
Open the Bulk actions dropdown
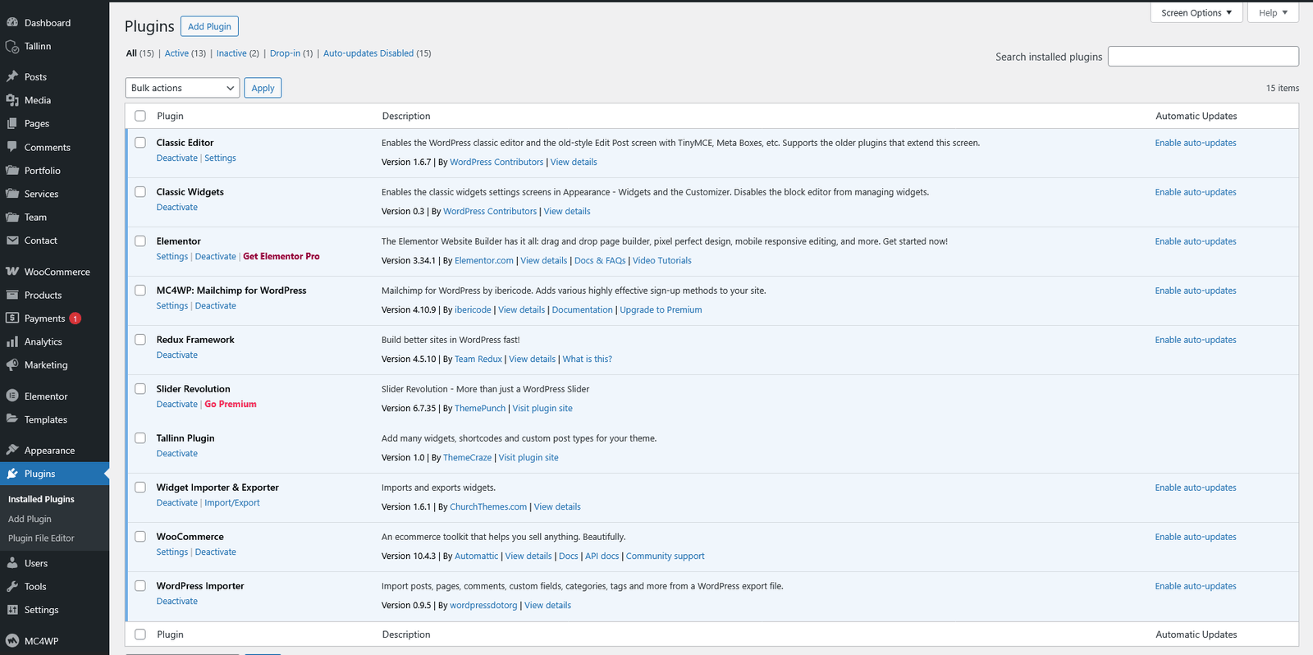click(182, 88)
